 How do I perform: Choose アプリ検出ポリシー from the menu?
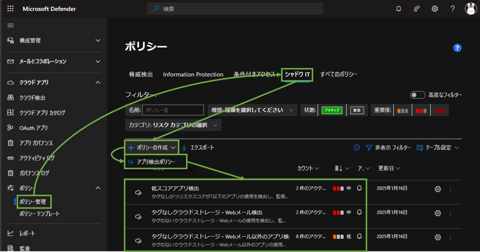[156, 162]
